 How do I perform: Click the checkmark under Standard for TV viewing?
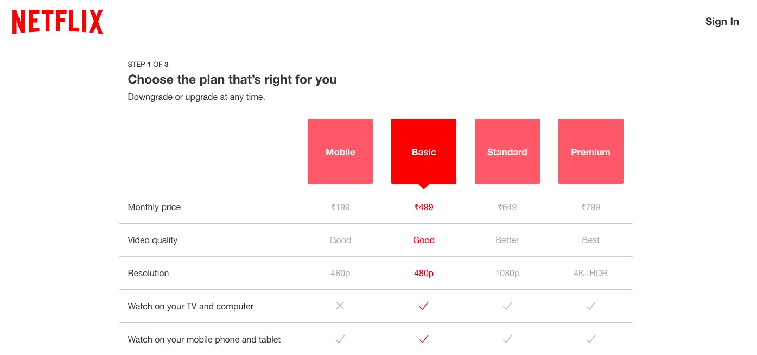507,306
